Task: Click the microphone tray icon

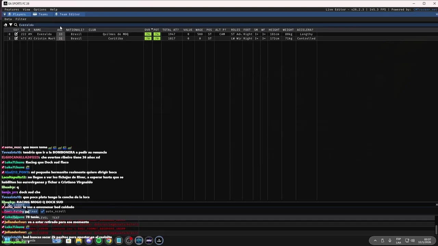Action: 390,241
